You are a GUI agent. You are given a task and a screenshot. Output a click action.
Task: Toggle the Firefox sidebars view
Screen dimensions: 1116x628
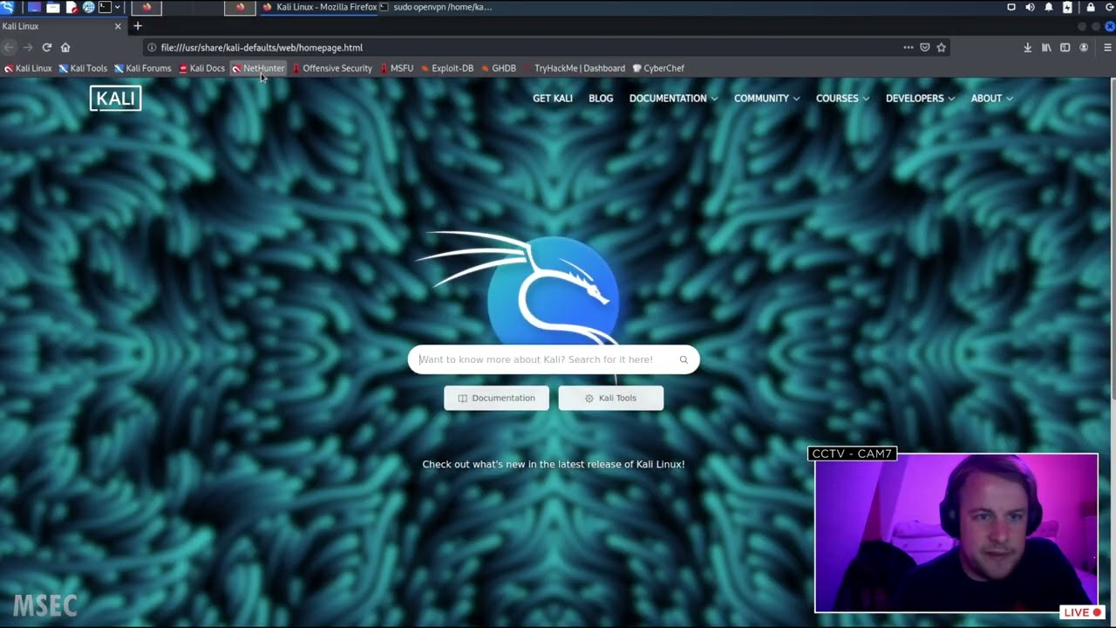point(1065,47)
